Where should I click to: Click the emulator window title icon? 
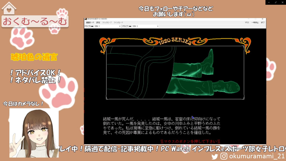coord(86,19)
